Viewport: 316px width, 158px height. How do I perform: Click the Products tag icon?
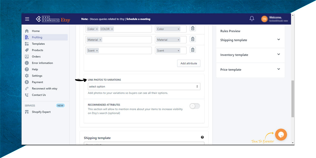[x=27, y=50]
